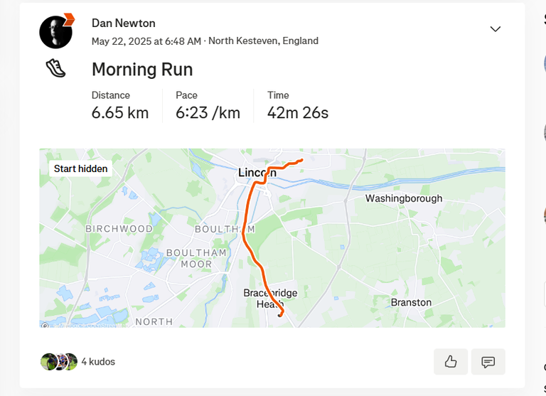Click the 42m 26s time stat
This screenshot has height=396, width=546.
(x=298, y=112)
